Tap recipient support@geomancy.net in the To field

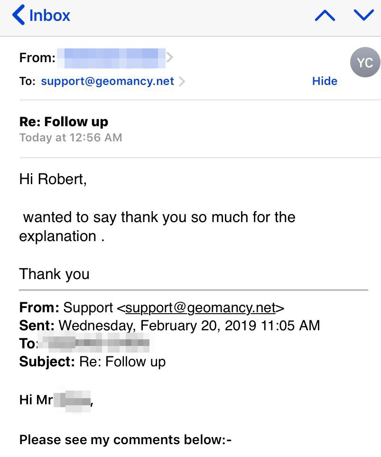pos(108,81)
